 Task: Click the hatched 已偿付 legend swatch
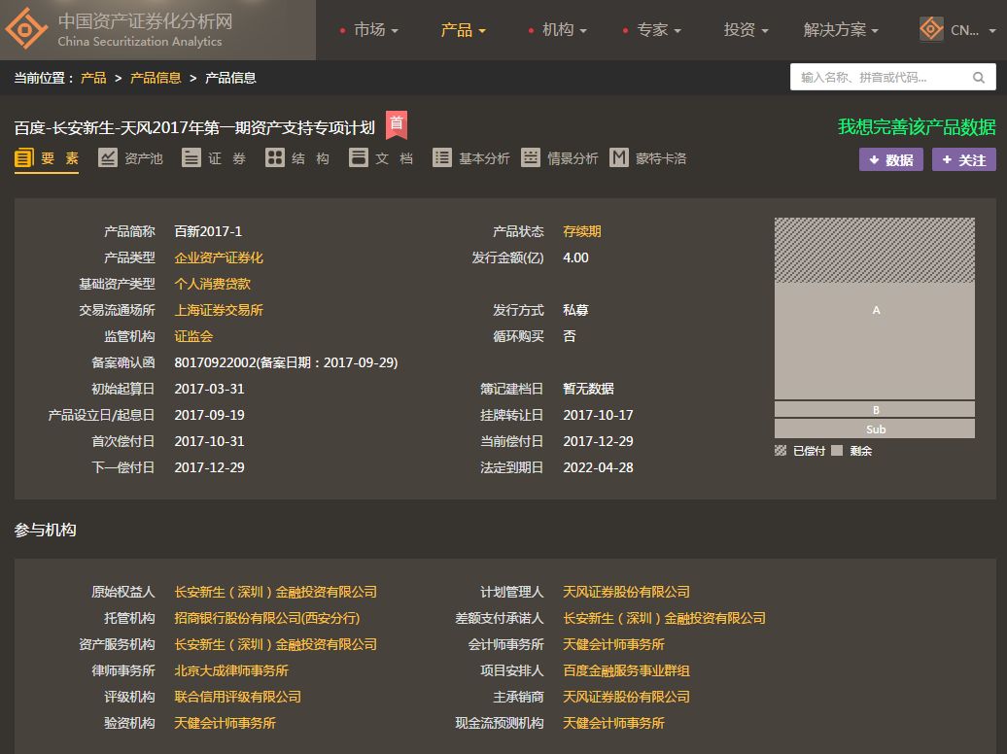tap(781, 450)
